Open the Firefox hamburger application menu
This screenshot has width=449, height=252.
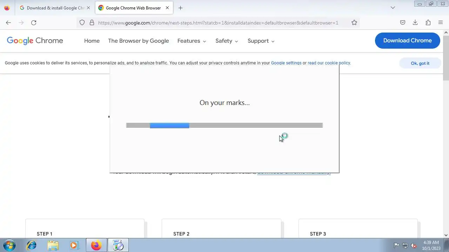(441, 22)
